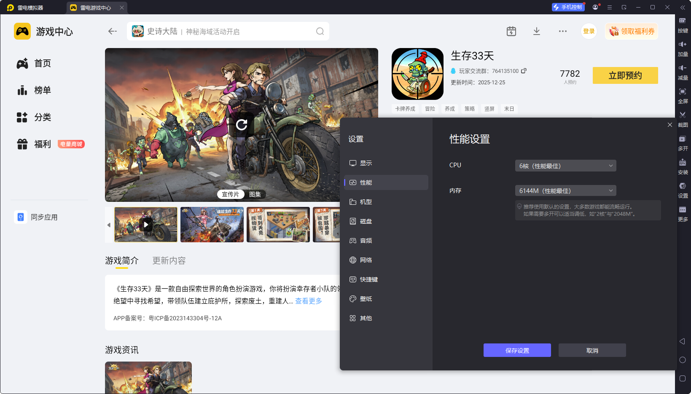Toggle fullscreen (全屏) mode
Screen dimensions: 691x394
coord(683,92)
